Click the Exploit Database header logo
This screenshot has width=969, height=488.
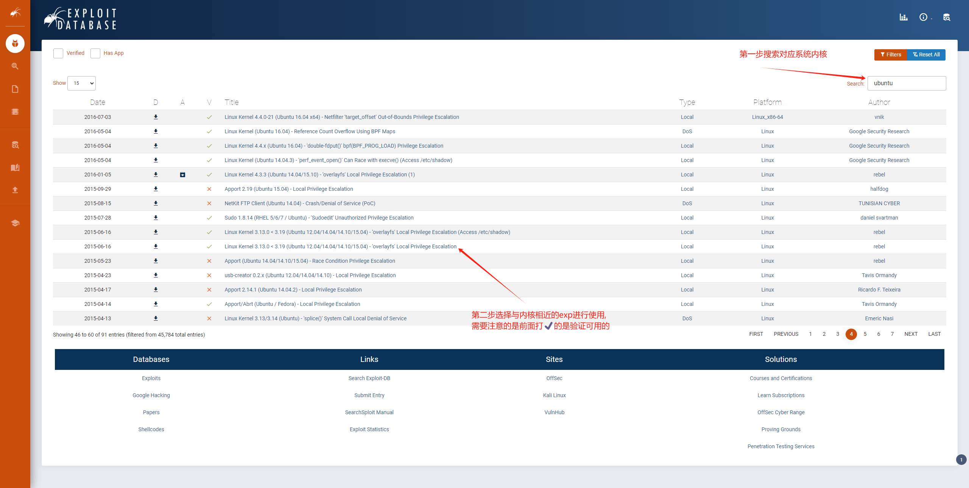click(x=80, y=19)
